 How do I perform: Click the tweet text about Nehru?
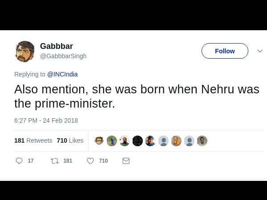click(x=137, y=96)
